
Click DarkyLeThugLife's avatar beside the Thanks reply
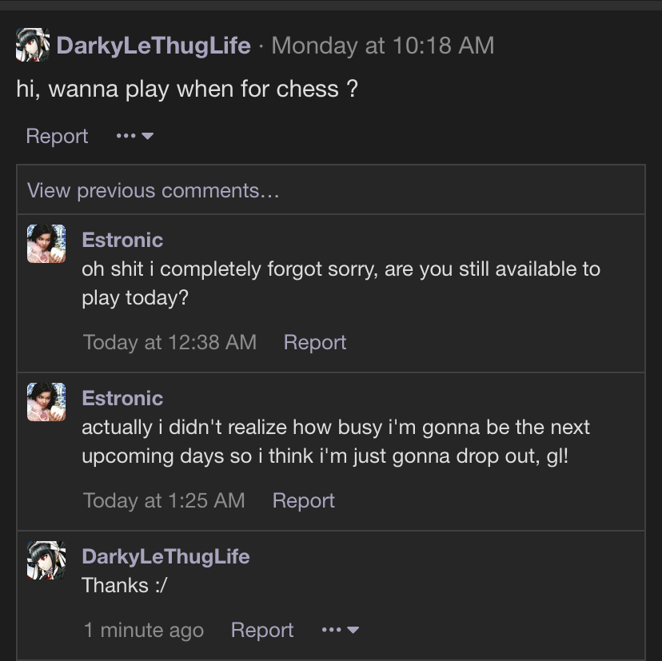[46, 560]
